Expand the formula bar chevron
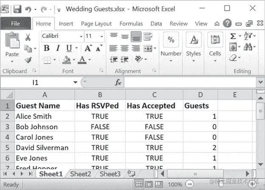 [260, 82]
